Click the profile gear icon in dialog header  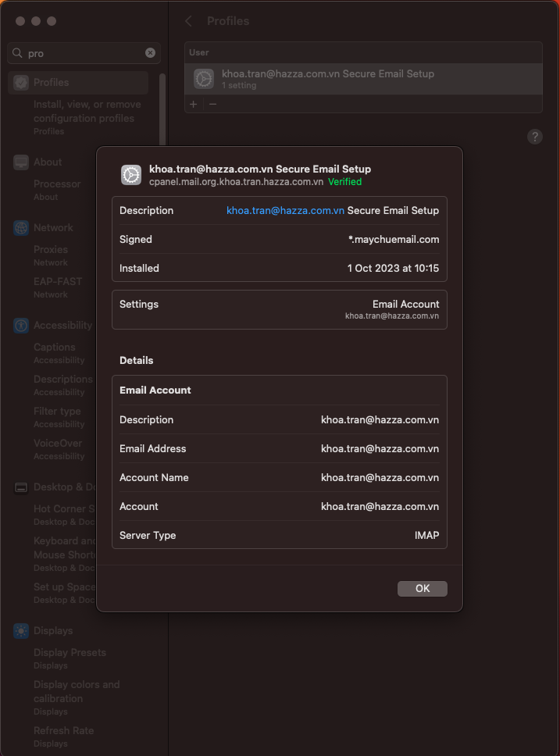[130, 174]
